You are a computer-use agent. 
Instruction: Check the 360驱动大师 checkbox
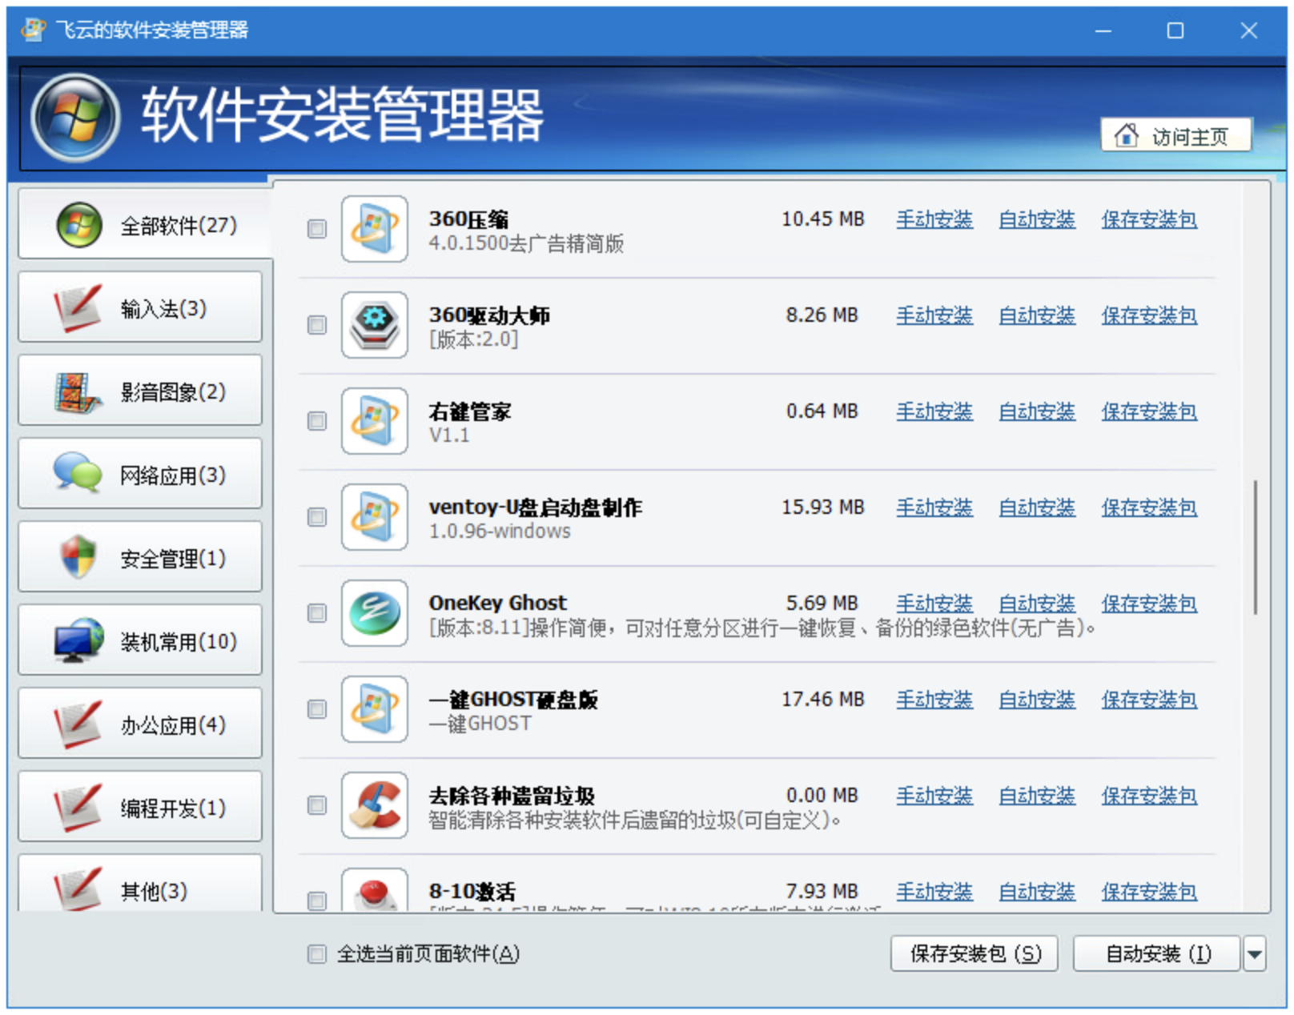pyautogui.click(x=317, y=325)
